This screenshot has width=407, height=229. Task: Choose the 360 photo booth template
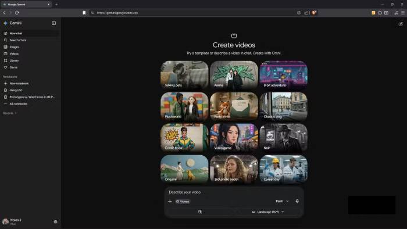point(234,169)
